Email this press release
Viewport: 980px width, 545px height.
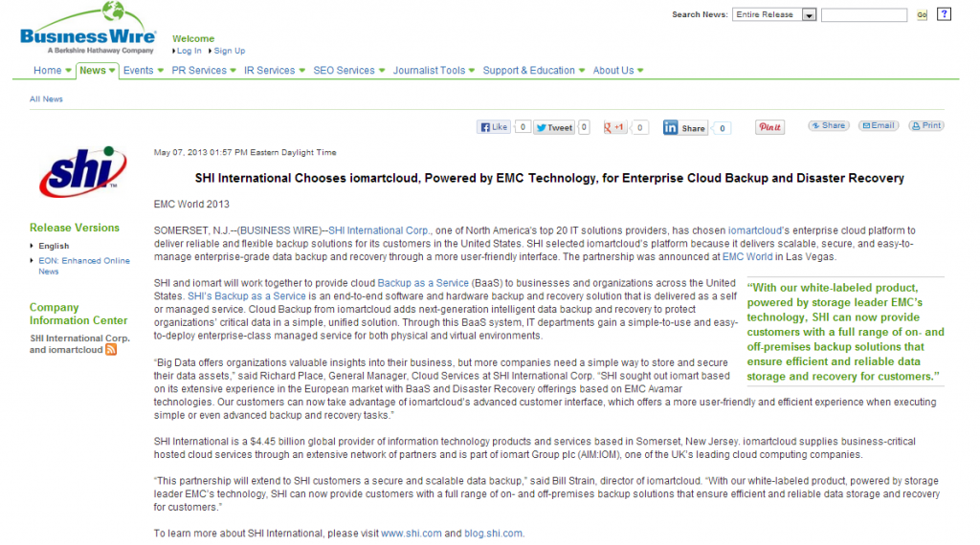click(879, 125)
